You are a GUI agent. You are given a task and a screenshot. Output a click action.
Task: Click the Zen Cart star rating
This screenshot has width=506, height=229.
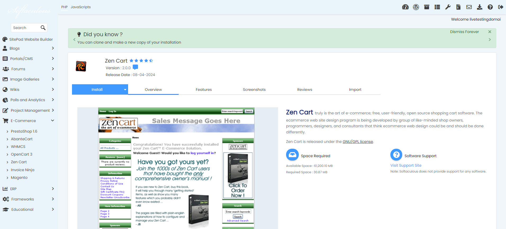[141, 61]
